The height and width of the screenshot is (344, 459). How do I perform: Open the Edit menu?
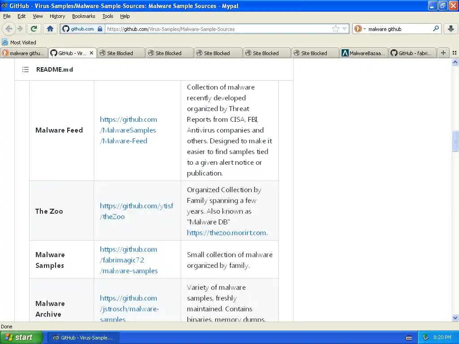point(22,16)
